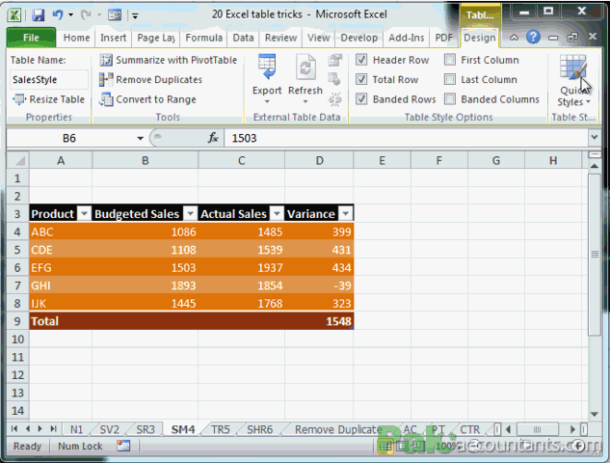610x463 pixels.
Task: Click the Table Name input field
Action: coord(48,80)
